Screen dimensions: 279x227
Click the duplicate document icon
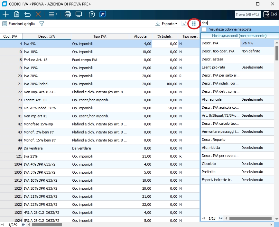pyautogui.click(x=16, y=14)
